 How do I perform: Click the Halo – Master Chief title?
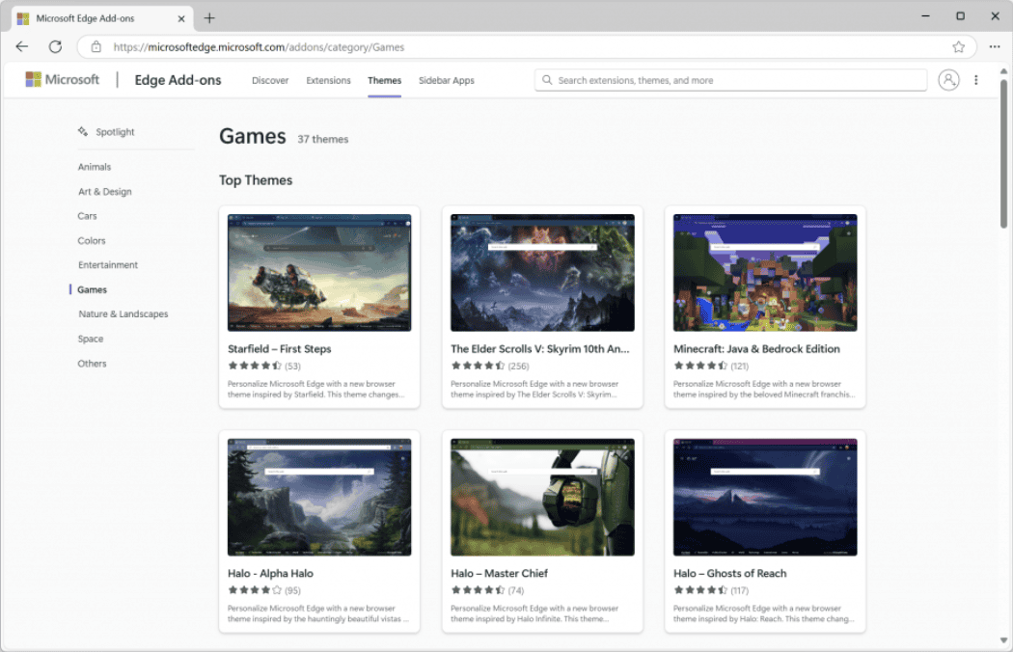click(x=499, y=573)
